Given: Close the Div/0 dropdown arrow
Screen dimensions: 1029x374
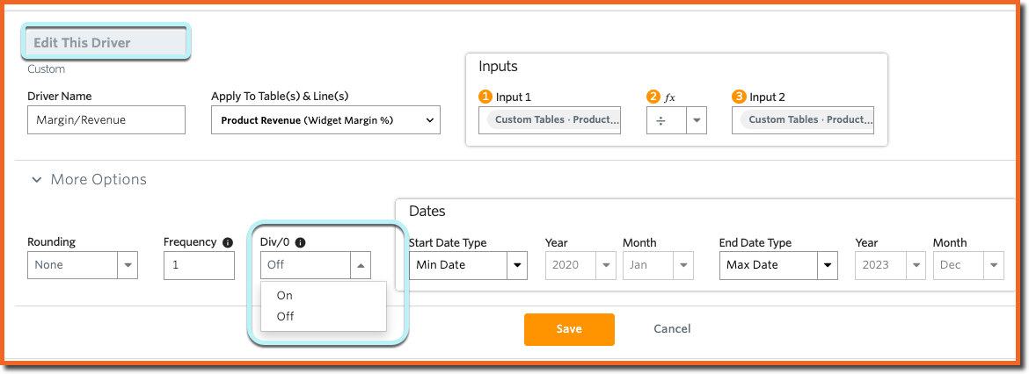Looking at the screenshot, I should [361, 265].
